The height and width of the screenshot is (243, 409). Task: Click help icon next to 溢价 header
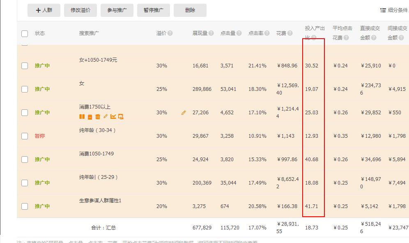click(x=170, y=33)
